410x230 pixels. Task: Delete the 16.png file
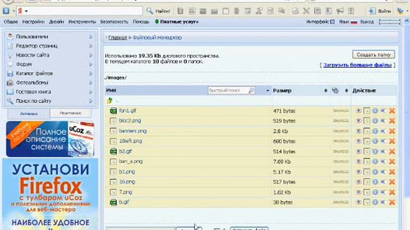coord(391,181)
